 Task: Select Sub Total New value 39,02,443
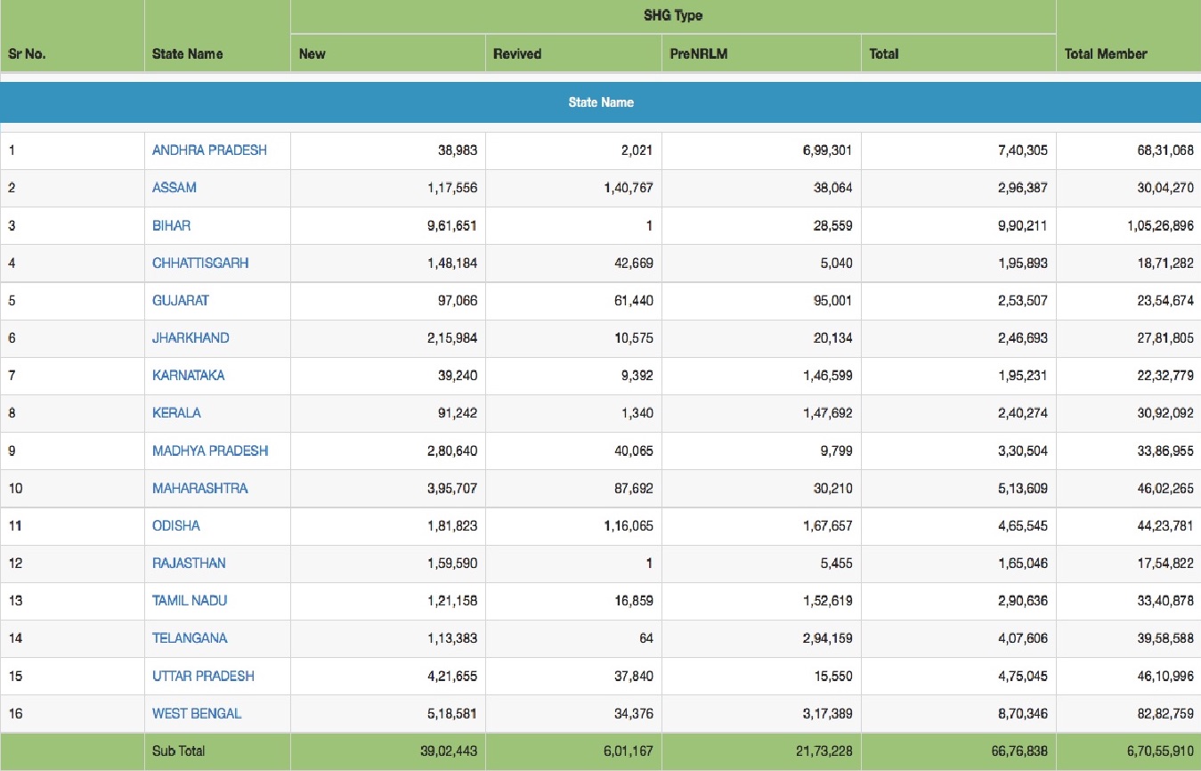(449, 751)
